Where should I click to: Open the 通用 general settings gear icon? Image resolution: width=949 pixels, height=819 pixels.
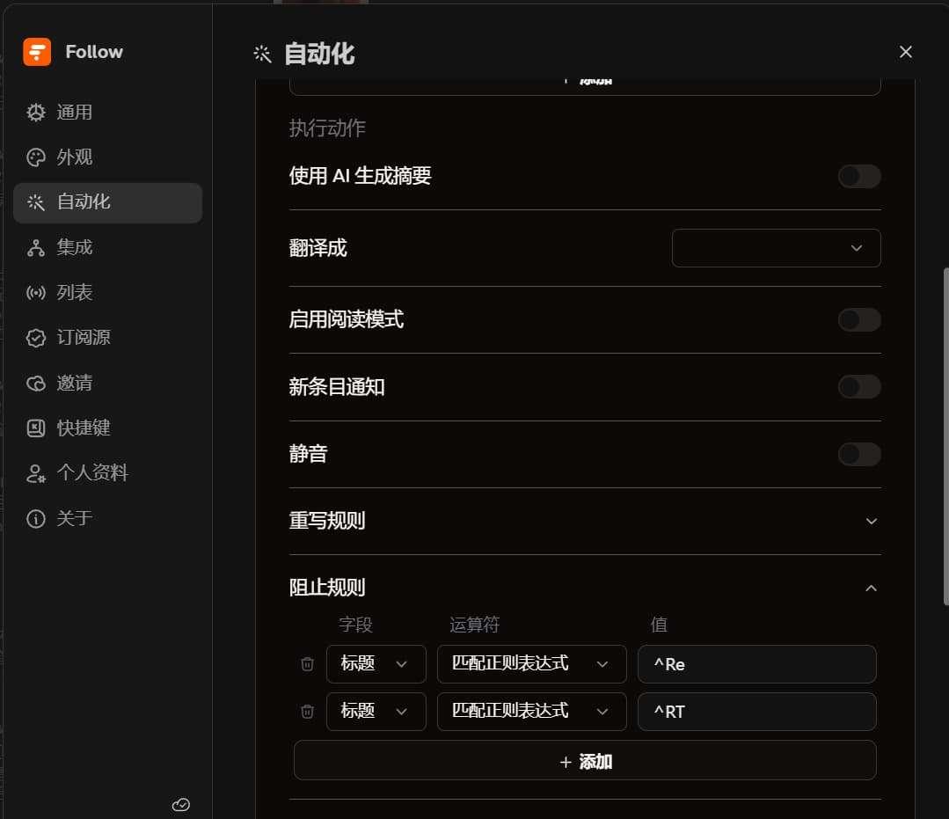36,113
